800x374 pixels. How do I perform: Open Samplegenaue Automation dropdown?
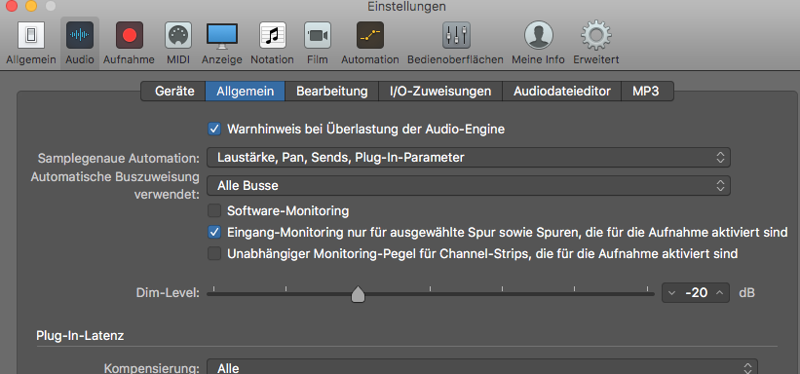tap(469, 158)
